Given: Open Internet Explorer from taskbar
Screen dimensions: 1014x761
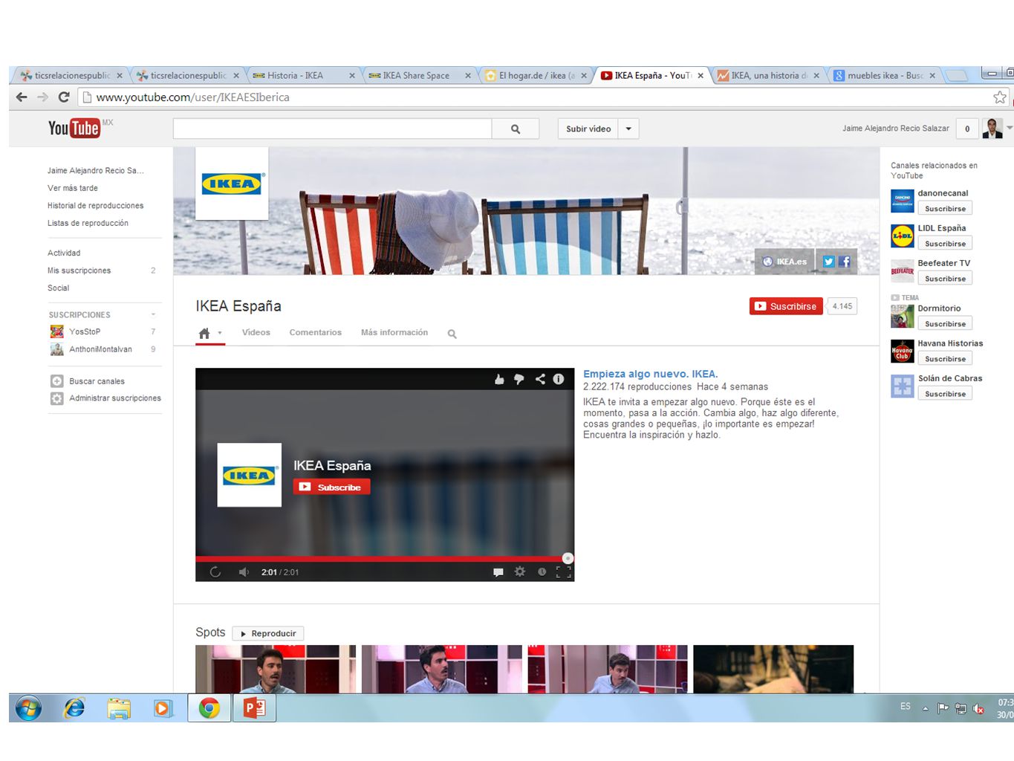Looking at the screenshot, I should tap(74, 708).
